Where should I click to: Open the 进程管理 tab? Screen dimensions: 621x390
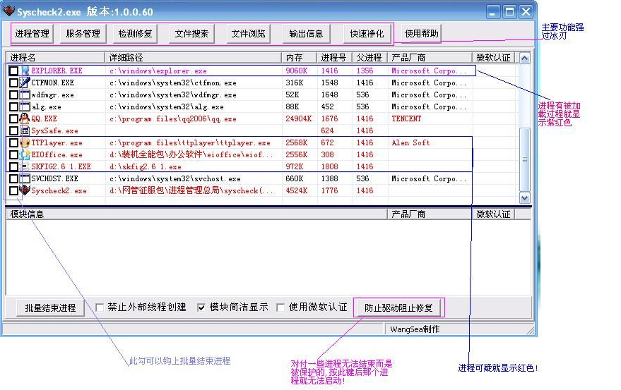click(32, 34)
